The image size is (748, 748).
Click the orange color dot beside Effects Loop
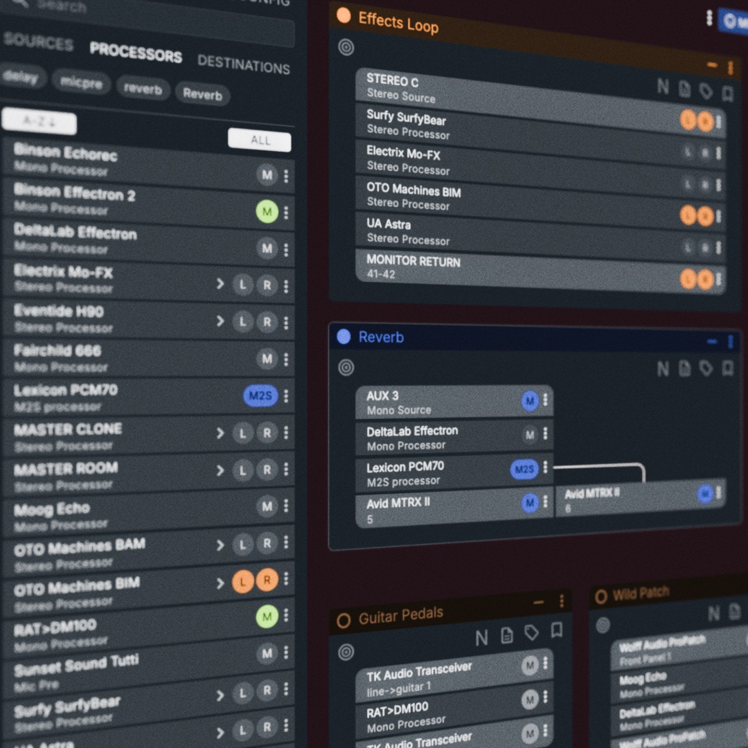(x=344, y=15)
